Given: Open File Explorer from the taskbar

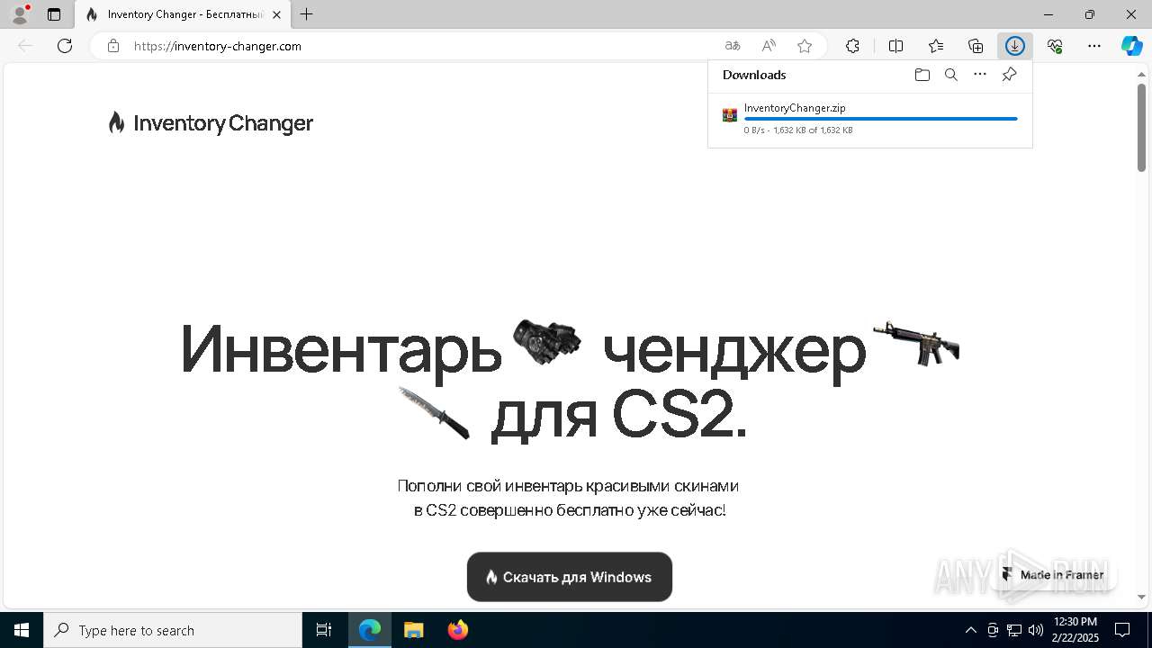Looking at the screenshot, I should pos(413,630).
